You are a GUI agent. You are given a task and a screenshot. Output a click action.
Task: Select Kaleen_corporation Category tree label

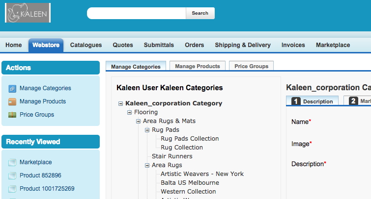click(173, 103)
